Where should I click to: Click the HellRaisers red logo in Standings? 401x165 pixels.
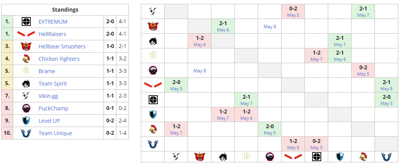point(26,34)
